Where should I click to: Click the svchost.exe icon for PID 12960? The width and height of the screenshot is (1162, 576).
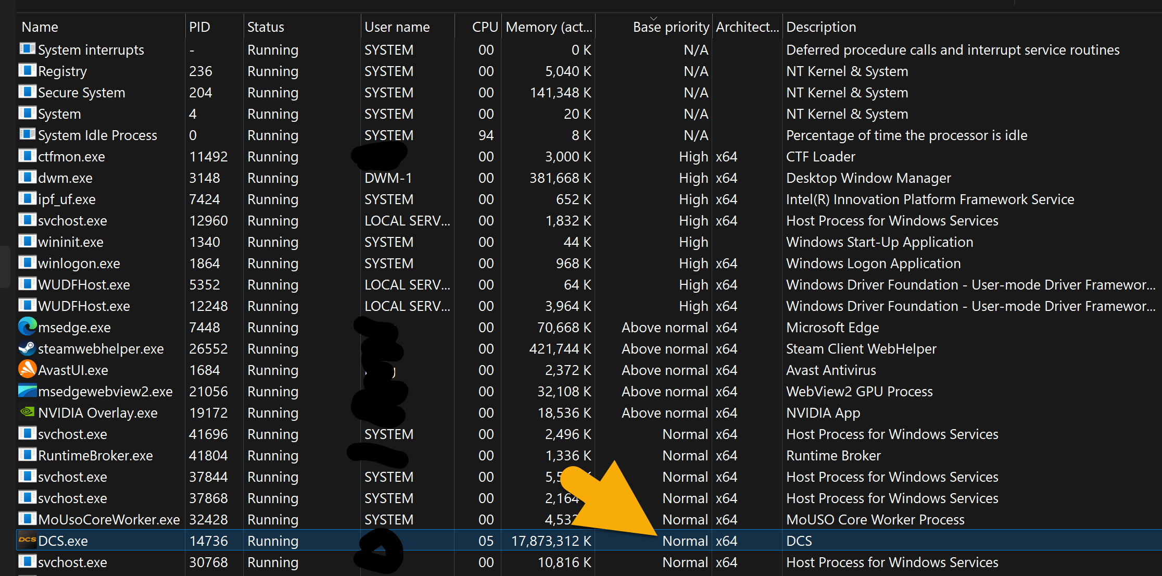[27, 219]
